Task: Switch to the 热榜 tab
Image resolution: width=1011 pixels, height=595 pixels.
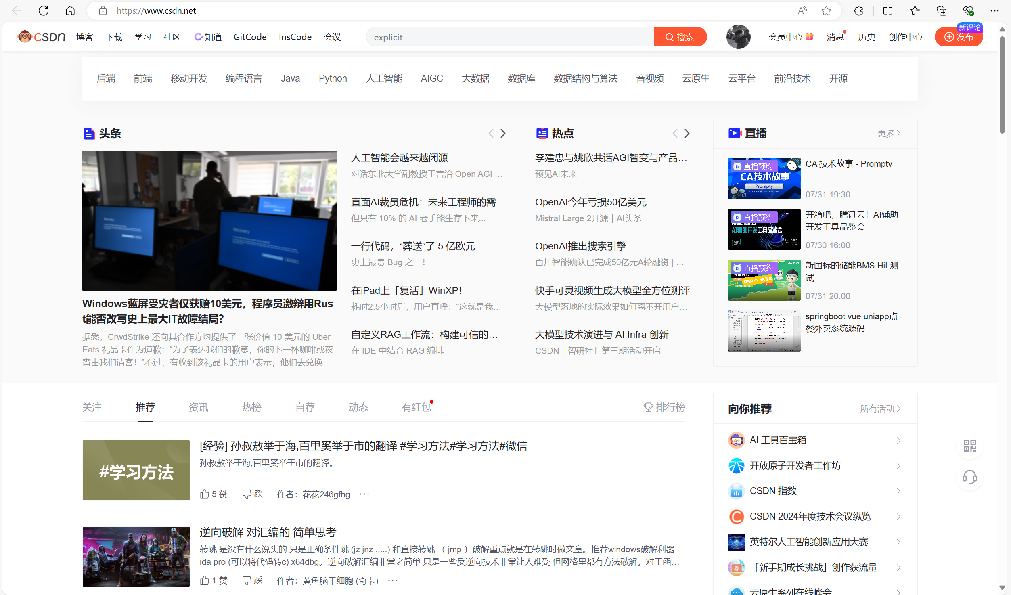Action: tap(251, 407)
